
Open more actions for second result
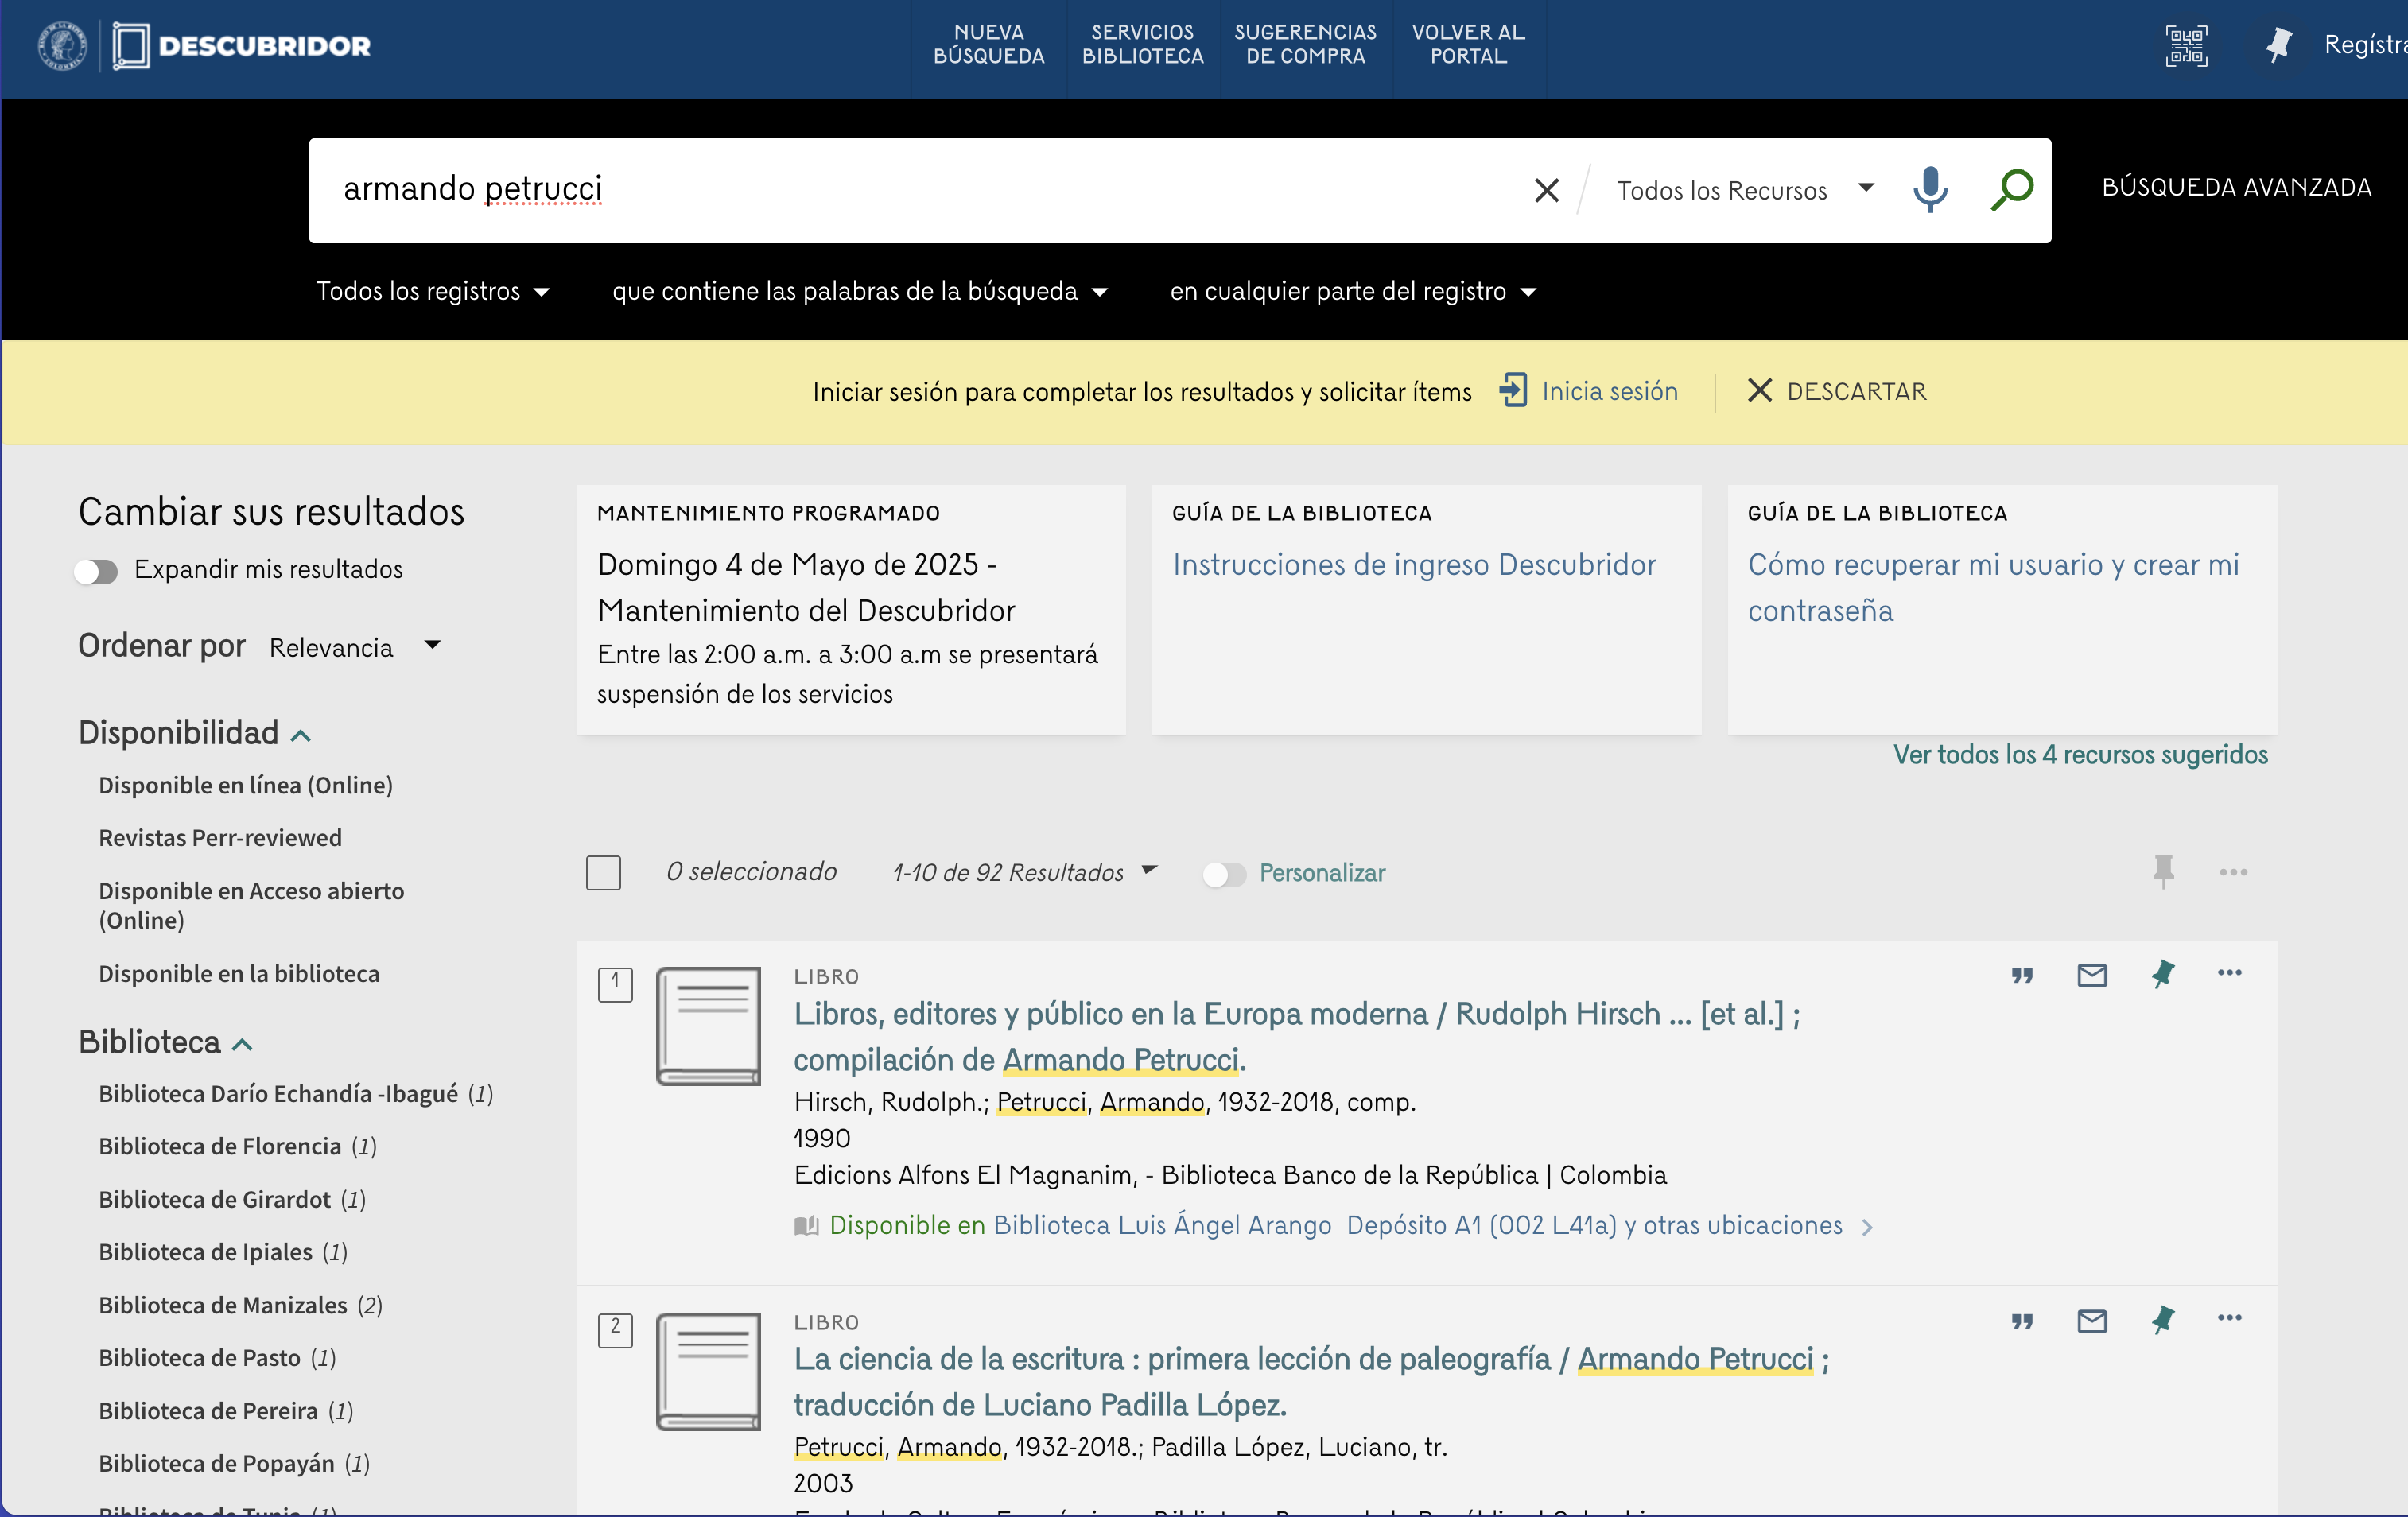[2229, 1318]
